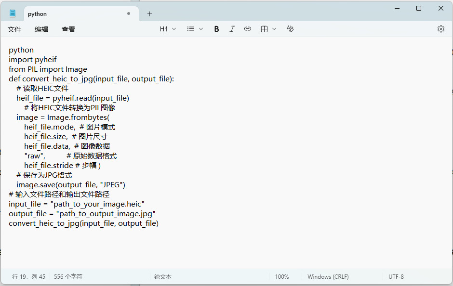Screen dimensions: 453x286
Task: Click the line 'input_file = "path_to_your_image.heic"'
Action: tap(77, 204)
